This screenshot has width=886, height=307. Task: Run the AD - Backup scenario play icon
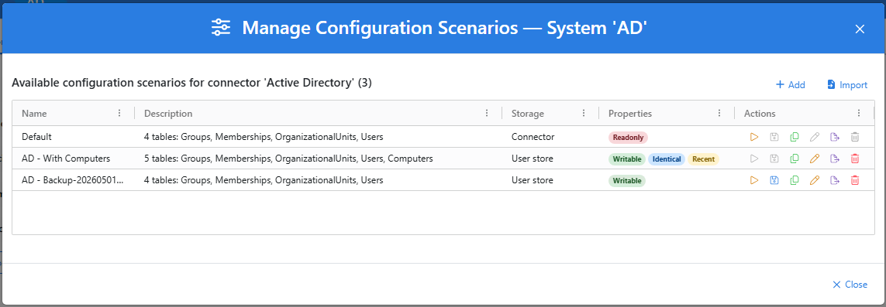(x=753, y=180)
